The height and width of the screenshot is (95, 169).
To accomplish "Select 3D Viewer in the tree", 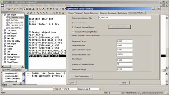I will (x=11, y=59).
